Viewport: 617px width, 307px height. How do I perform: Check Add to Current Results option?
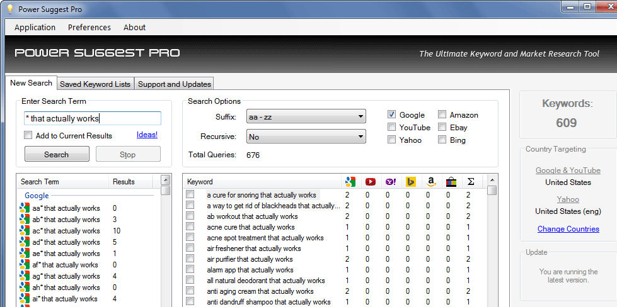(x=28, y=135)
